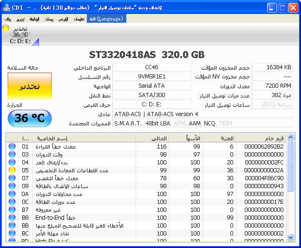
Task: Click the 382 power-on count value
Action: click(x=273, y=95)
